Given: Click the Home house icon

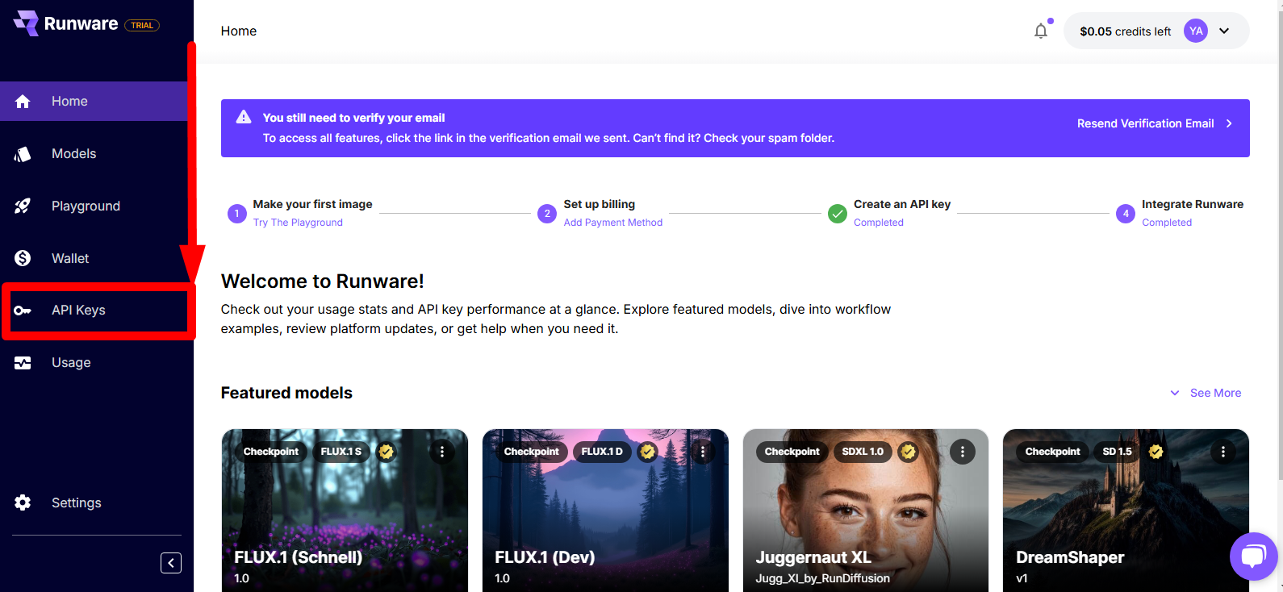Looking at the screenshot, I should click(23, 102).
